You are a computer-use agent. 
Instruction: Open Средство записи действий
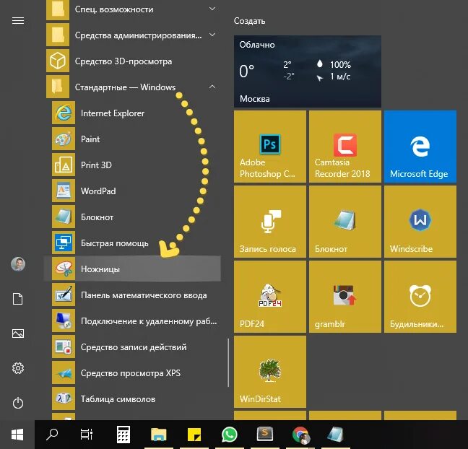(133, 347)
